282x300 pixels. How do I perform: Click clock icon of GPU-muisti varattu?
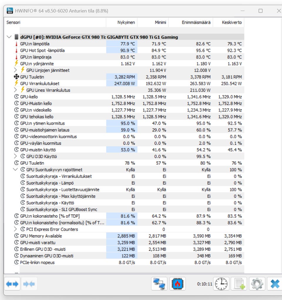[x=16, y=242]
